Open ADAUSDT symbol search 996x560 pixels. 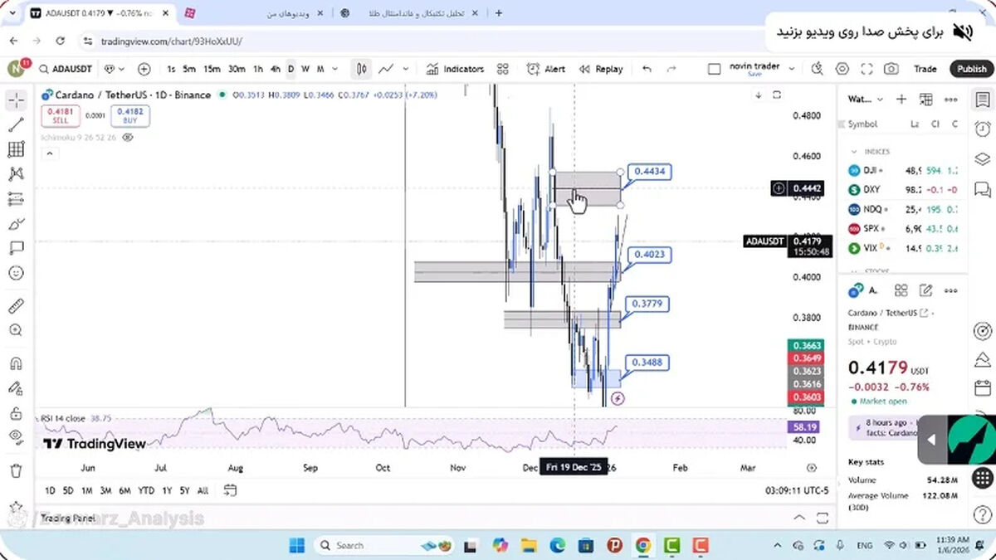66,69
